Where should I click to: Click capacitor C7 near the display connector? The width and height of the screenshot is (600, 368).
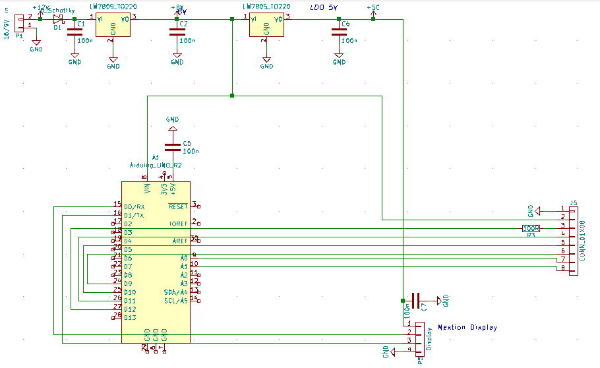416,301
